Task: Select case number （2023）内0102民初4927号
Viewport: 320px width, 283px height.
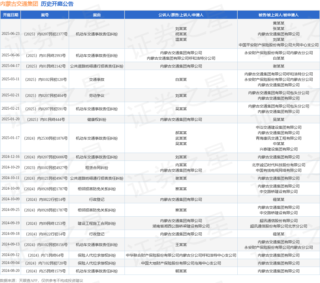Action: click(45, 168)
